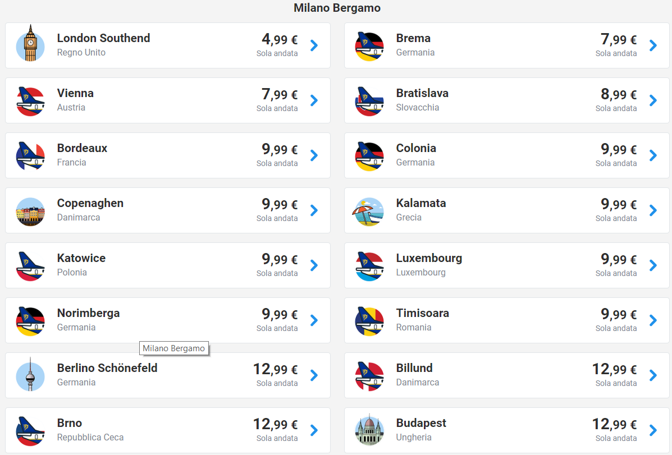
Task: Click the Vienna airplane tail flag icon
Action: tap(30, 101)
